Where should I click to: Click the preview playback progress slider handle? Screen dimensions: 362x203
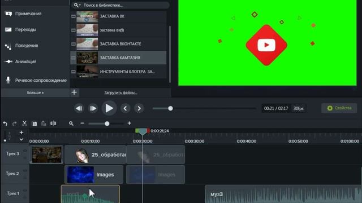tap(170, 108)
